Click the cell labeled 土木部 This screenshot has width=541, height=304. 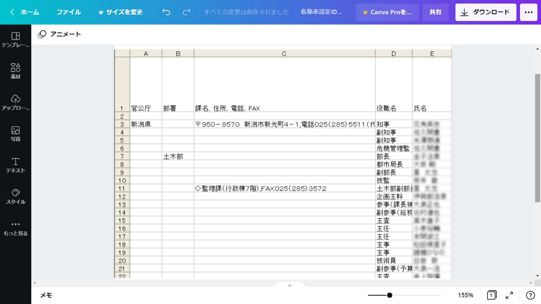(178, 156)
